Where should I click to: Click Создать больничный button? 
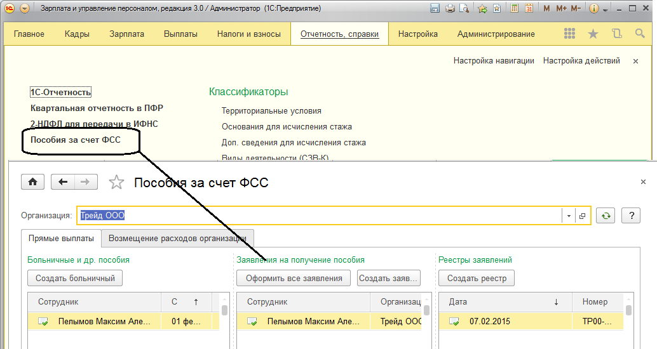coord(75,278)
